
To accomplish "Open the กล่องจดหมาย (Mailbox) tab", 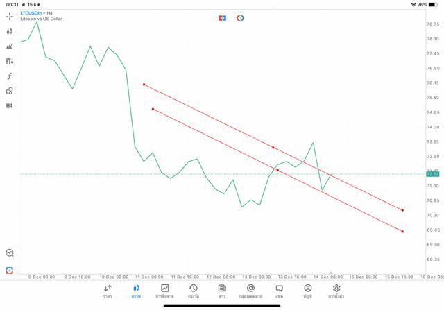I will [x=250, y=291].
